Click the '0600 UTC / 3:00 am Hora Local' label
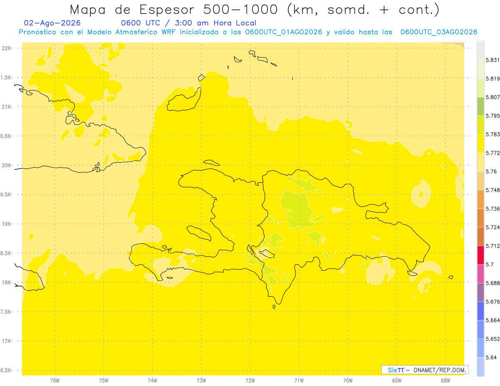The image size is (500, 386). [x=188, y=23]
